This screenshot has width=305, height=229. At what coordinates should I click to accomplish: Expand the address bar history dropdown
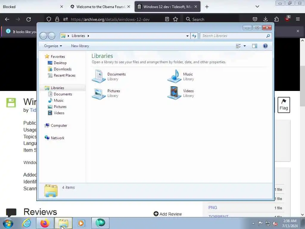pos(187,36)
